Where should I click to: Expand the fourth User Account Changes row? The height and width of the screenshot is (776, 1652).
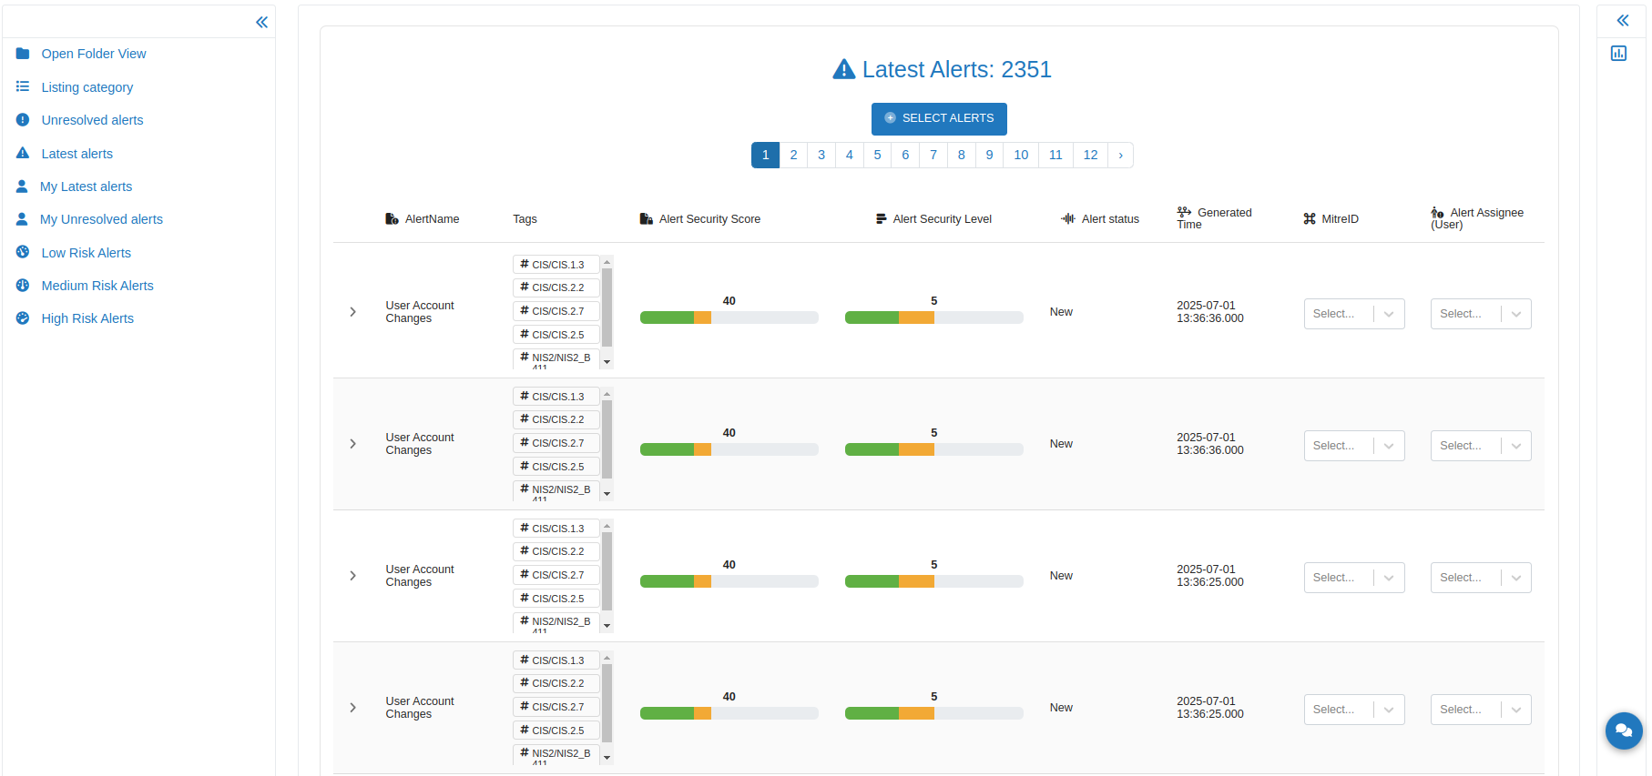(x=353, y=708)
